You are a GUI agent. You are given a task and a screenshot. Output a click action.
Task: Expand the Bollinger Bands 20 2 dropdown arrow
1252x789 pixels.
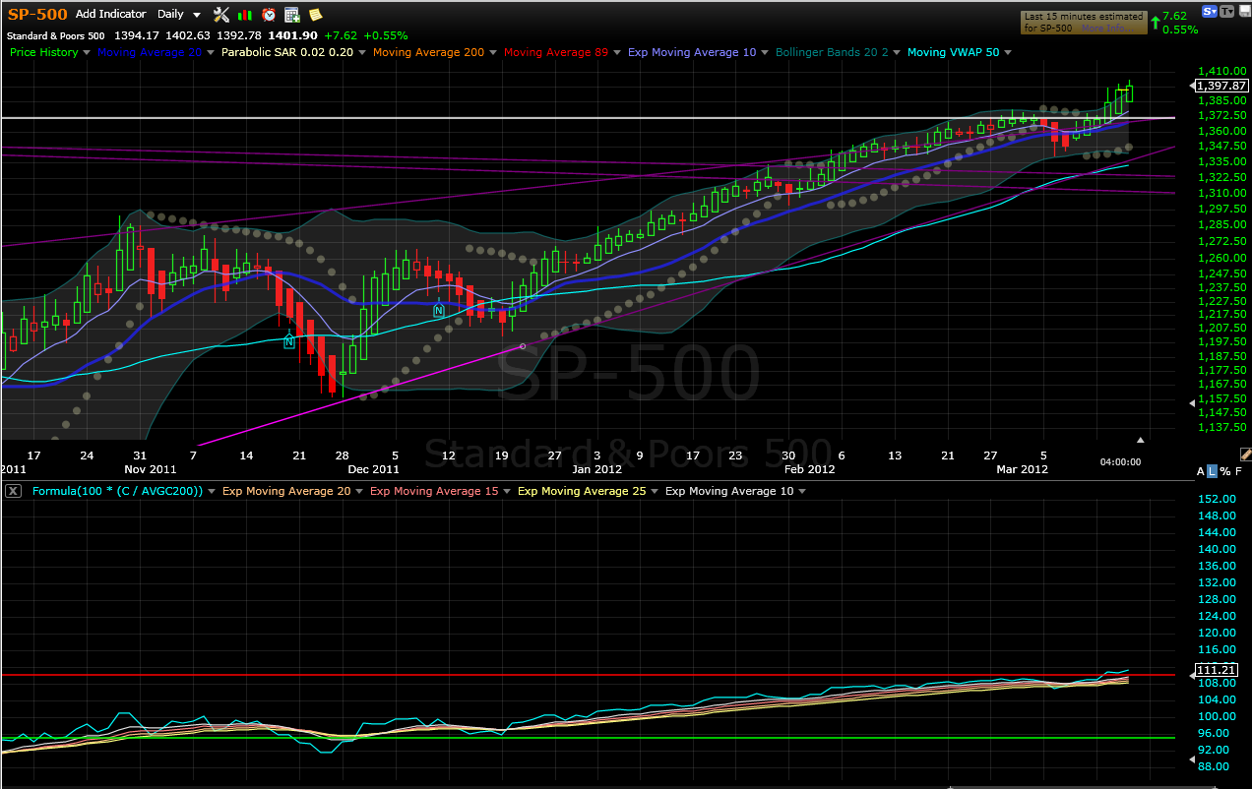coord(897,53)
